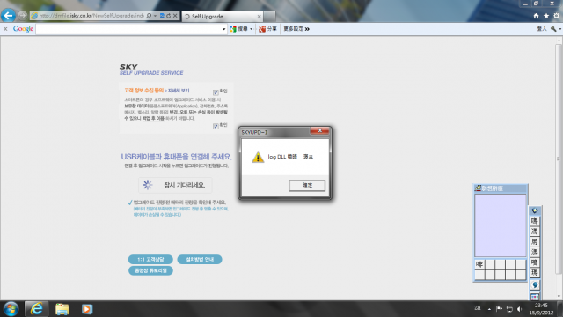
Task: Choose candidate character 嗎 in IME strip
Action: pos(535,221)
